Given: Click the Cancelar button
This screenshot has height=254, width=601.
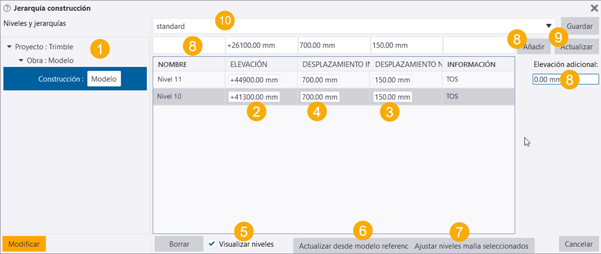Looking at the screenshot, I should [x=579, y=244].
